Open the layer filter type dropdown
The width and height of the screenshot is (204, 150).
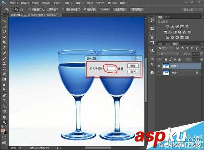(166, 48)
